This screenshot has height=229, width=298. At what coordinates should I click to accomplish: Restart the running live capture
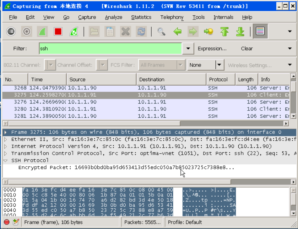coord(73,31)
